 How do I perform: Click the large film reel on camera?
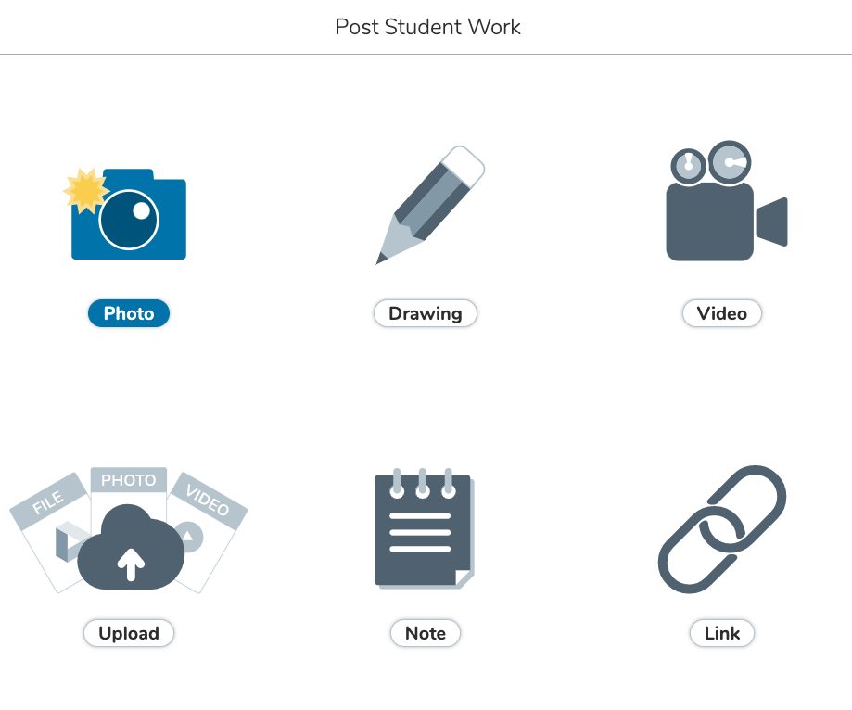(x=730, y=162)
